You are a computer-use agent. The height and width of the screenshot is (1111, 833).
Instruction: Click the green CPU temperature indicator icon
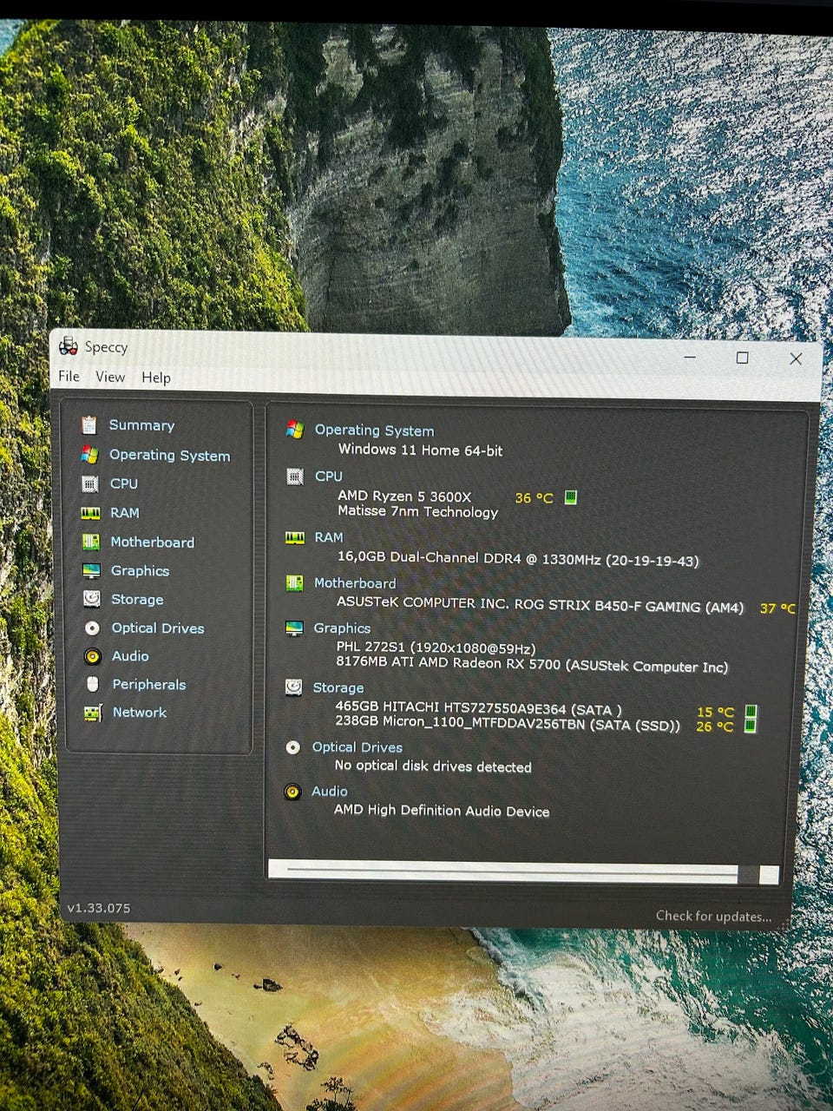click(x=570, y=497)
